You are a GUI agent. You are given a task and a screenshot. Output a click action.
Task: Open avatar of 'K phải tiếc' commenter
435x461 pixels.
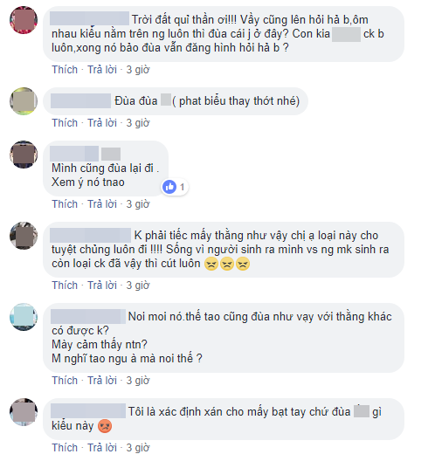(x=24, y=236)
